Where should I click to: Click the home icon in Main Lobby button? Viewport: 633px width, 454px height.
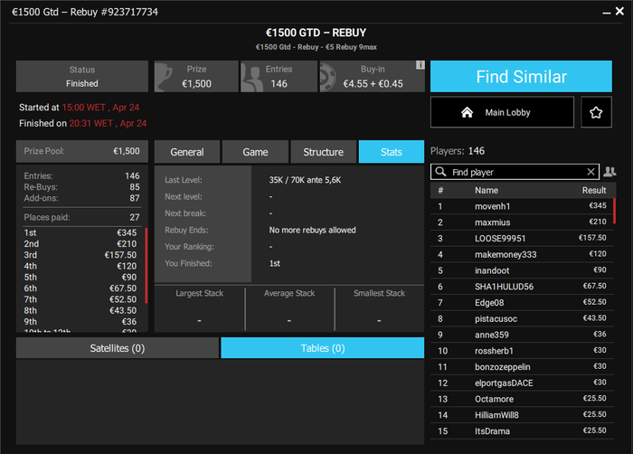(468, 112)
